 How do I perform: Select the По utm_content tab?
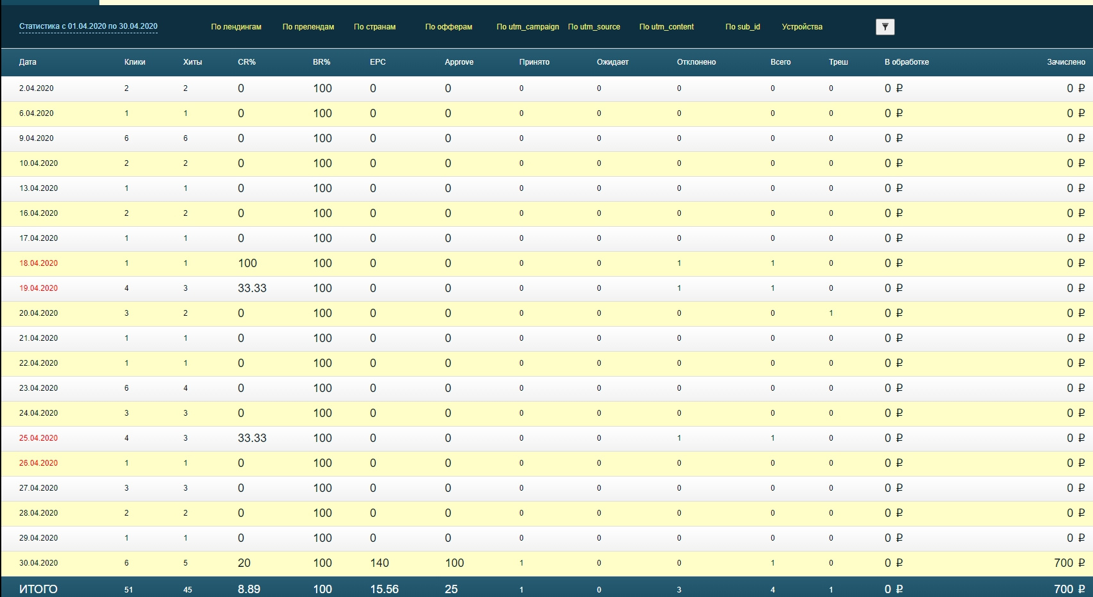tap(667, 27)
